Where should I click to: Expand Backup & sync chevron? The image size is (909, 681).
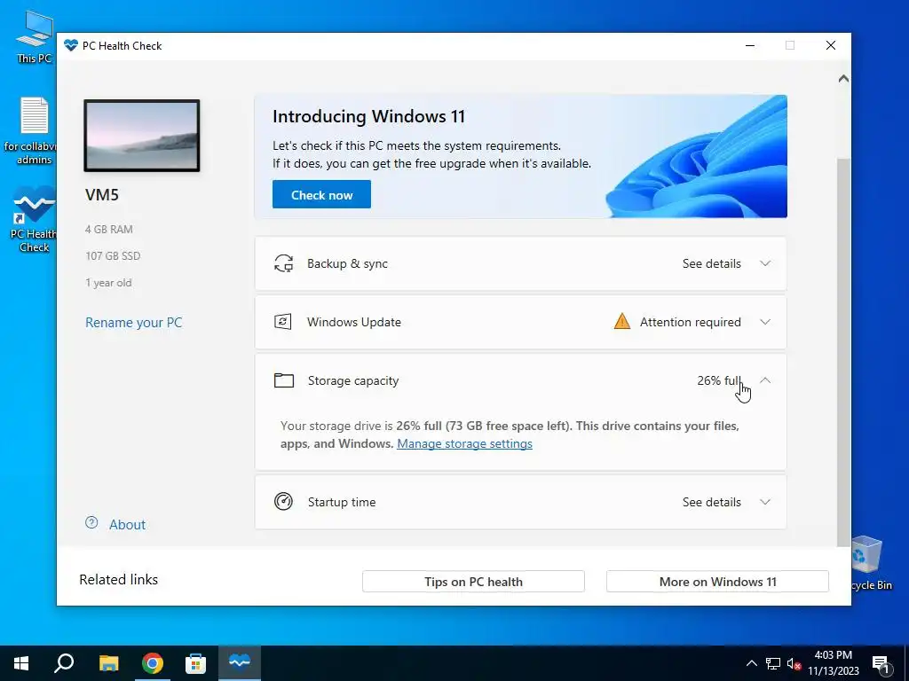coord(765,263)
